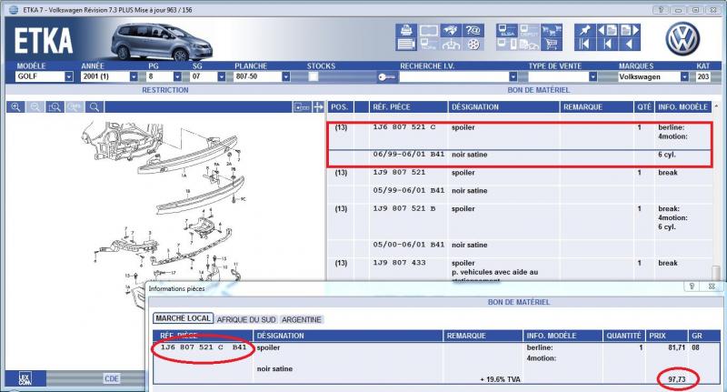Open the ?@ help contact icon
The image size is (727, 392).
coord(473,30)
